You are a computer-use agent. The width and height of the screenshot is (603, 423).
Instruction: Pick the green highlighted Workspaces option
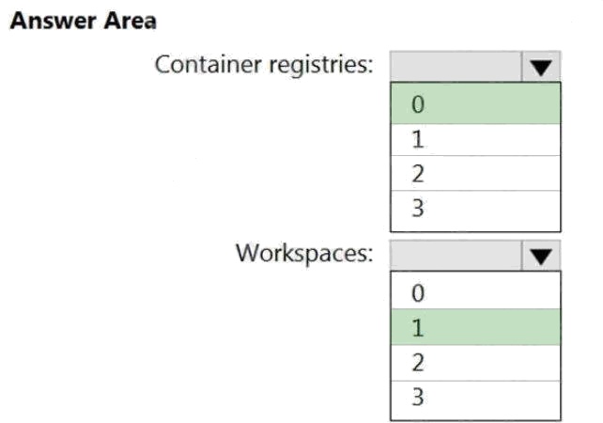coord(475,327)
